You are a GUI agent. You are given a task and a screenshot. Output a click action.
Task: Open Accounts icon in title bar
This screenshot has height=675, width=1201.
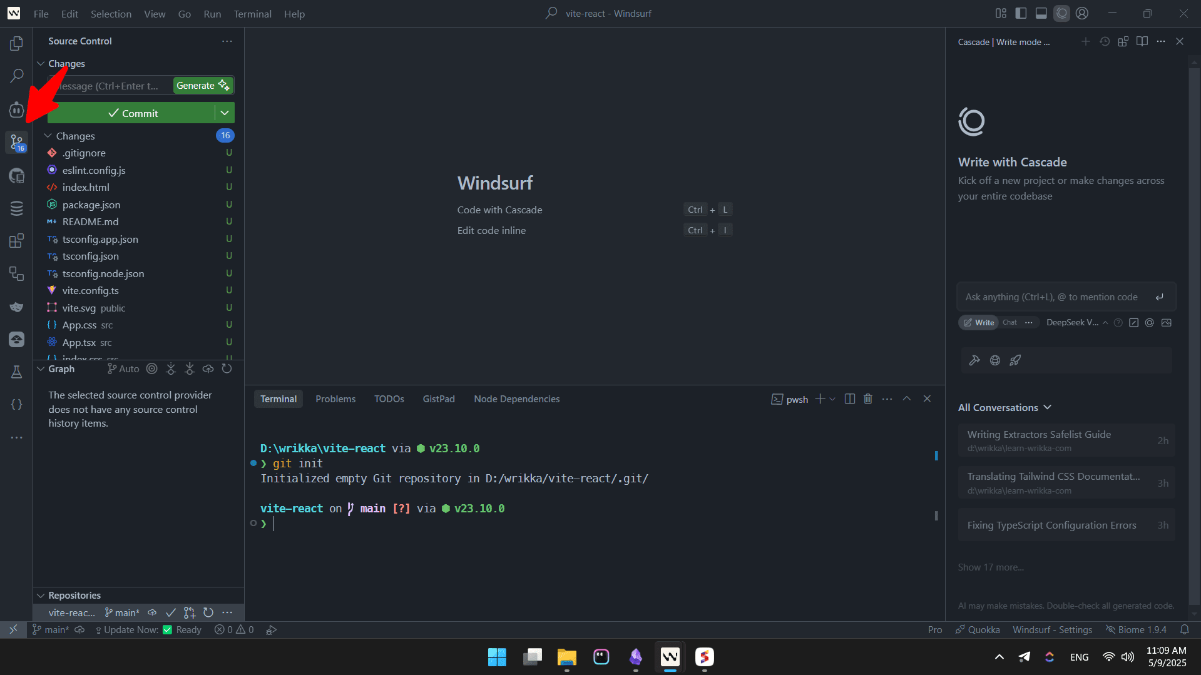(x=1082, y=13)
